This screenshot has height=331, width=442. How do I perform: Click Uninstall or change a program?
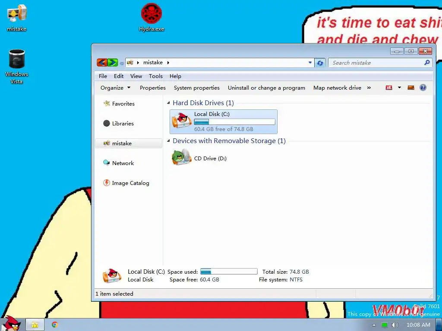[x=266, y=88]
